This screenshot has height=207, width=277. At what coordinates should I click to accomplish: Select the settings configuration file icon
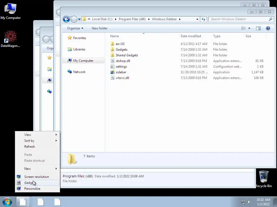tap(112, 66)
